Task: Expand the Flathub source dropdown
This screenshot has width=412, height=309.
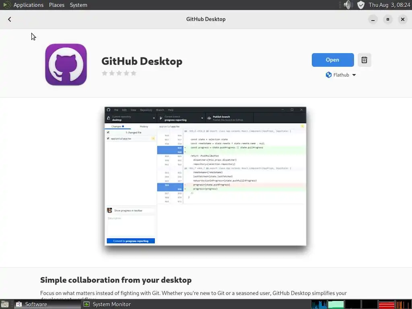Action: tap(341, 75)
